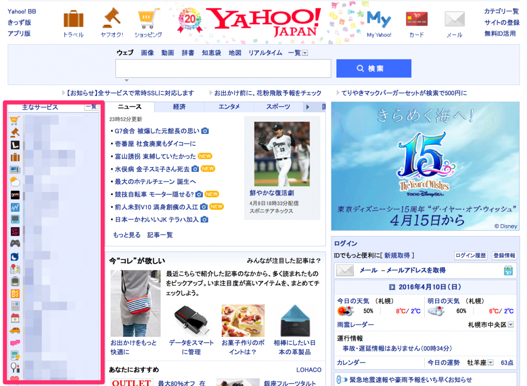The image size is (527, 386).
Task: Open Yahoo Auctions gavel icon in header
Action: click(x=112, y=18)
